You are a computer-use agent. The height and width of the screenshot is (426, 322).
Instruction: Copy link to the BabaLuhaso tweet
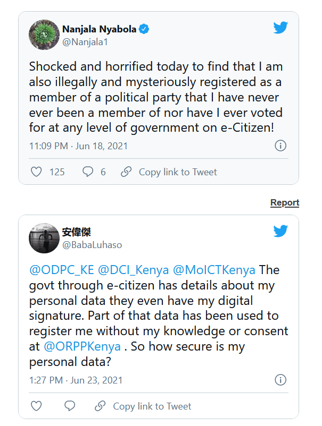point(143,406)
